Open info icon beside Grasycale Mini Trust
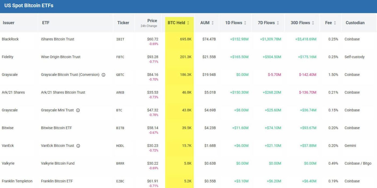The image size is (377, 188). [x=78, y=110]
